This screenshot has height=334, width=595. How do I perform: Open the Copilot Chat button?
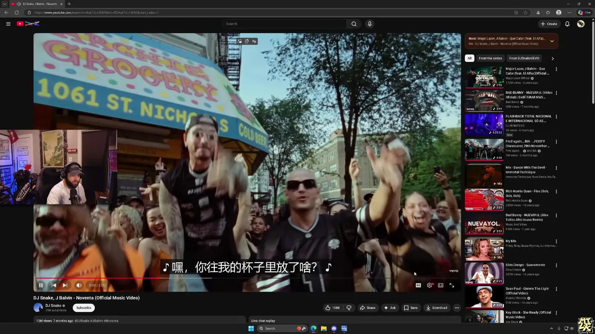(x=584, y=13)
